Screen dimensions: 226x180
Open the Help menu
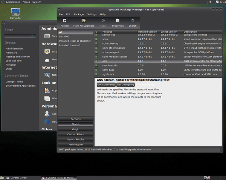click(103, 14)
